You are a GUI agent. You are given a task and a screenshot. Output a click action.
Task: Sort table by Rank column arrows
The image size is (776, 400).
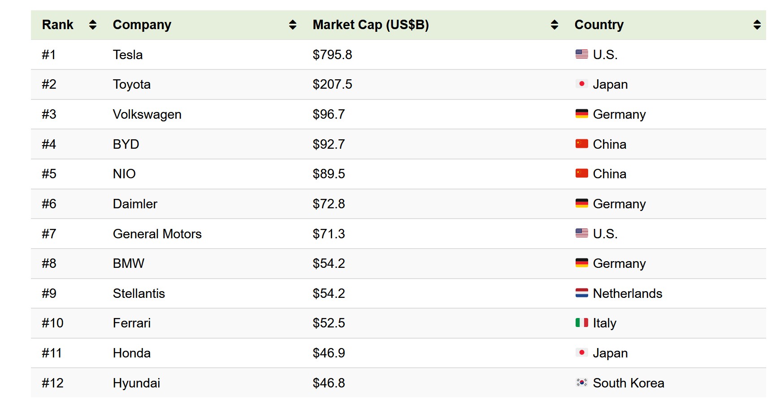tap(93, 25)
